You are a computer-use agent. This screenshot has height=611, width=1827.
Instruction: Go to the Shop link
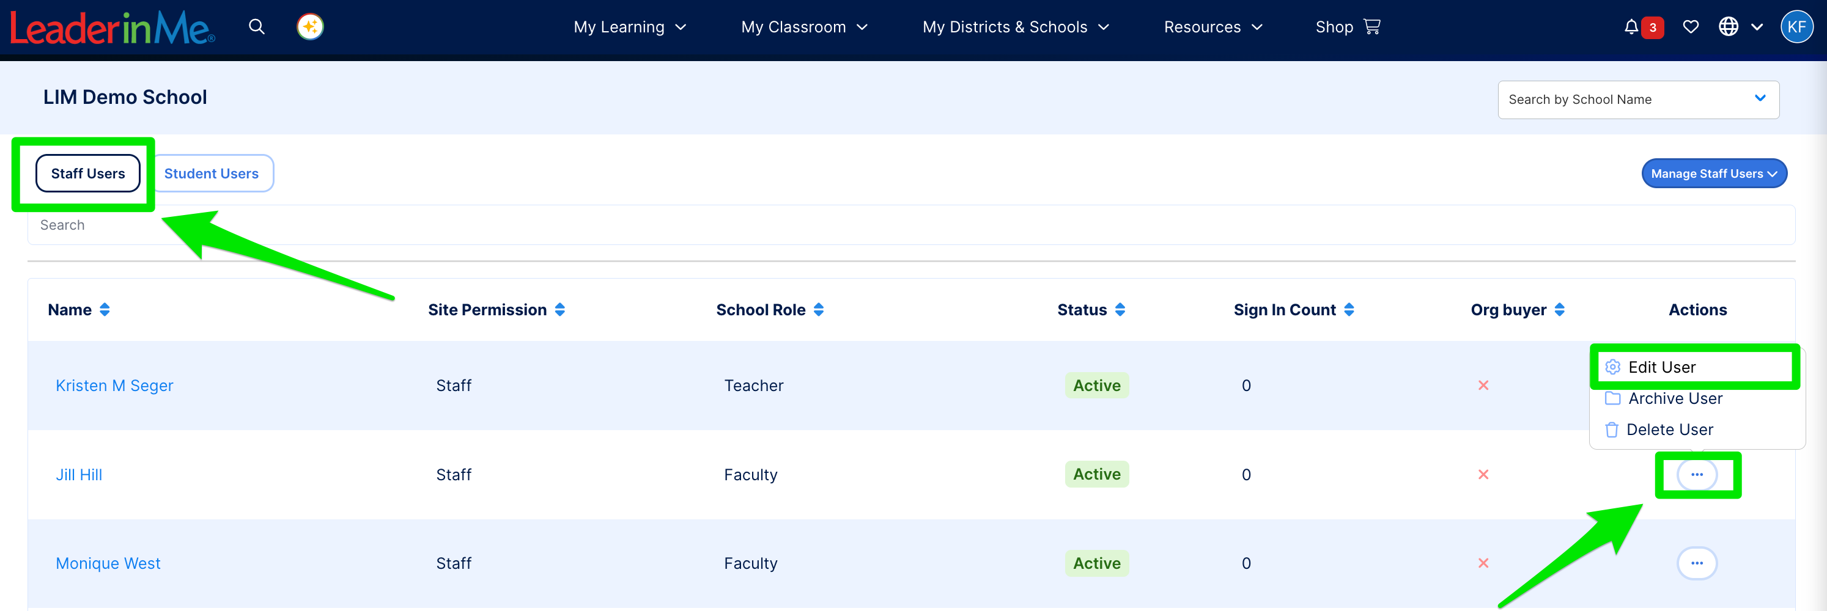click(x=1334, y=27)
